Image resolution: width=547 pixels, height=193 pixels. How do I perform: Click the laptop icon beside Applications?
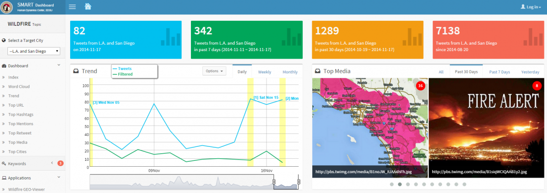click(4, 178)
